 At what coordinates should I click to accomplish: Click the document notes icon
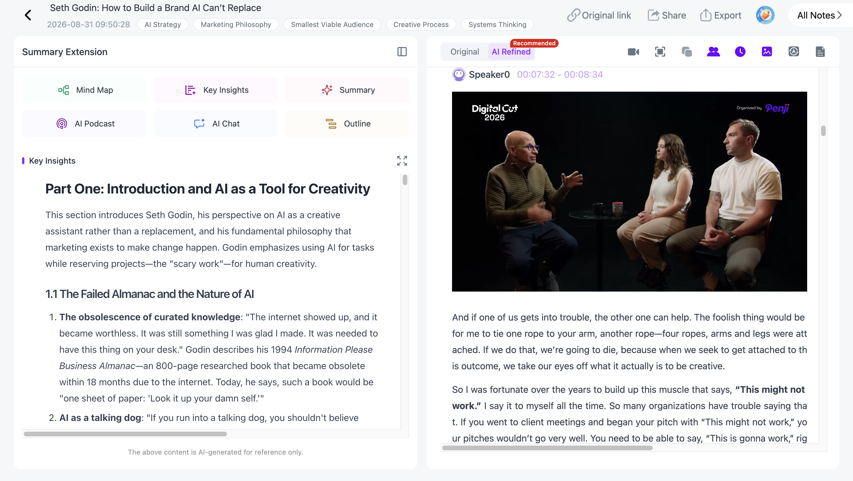(x=820, y=52)
